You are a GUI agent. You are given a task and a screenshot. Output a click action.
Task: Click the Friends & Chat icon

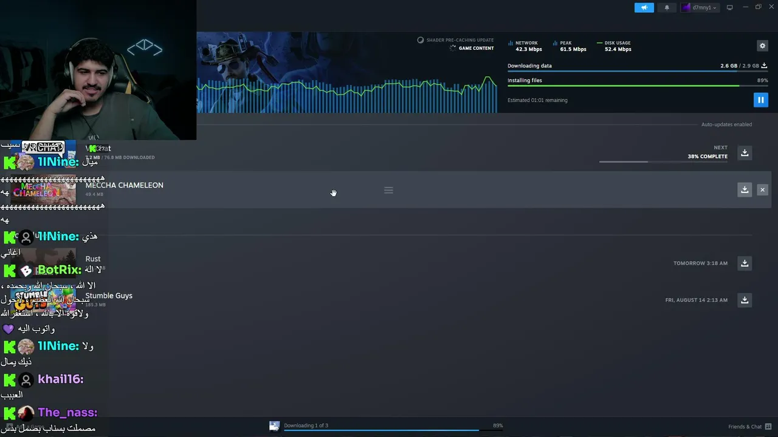(768, 427)
